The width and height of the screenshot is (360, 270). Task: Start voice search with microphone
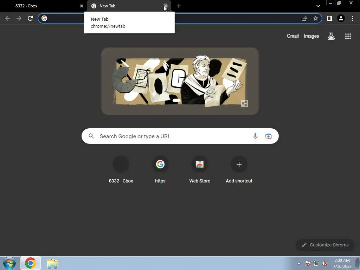pyautogui.click(x=255, y=136)
